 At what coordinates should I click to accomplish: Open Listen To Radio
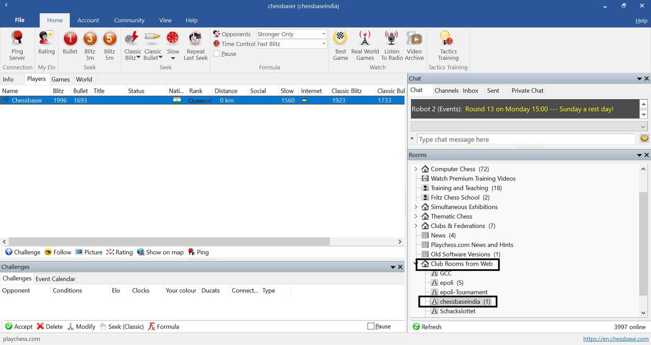click(392, 40)
